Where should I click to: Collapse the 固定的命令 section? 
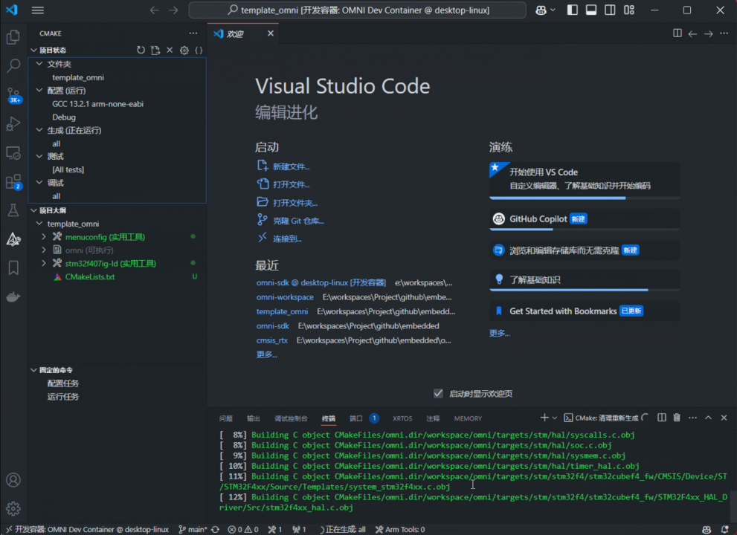[x=34, y=370]
